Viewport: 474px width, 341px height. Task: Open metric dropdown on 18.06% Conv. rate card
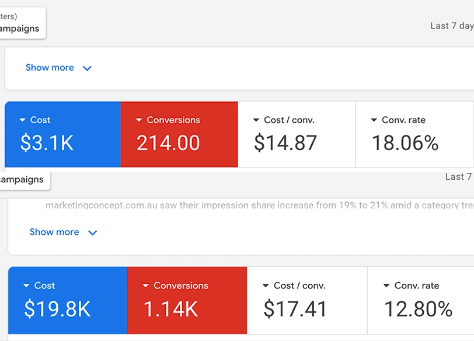point(374,120)
